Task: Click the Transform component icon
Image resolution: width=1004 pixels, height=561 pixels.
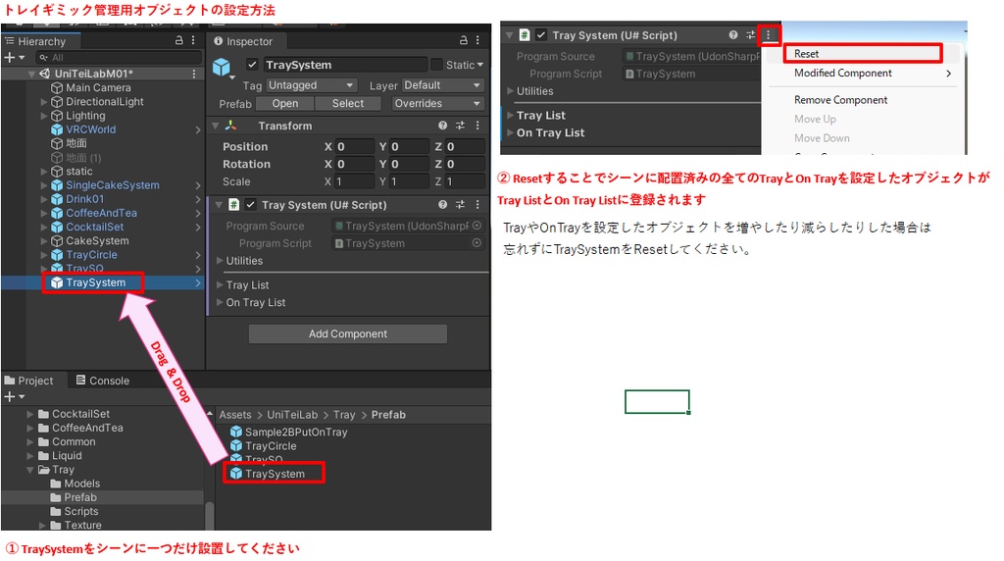Action: coord(231,126)
